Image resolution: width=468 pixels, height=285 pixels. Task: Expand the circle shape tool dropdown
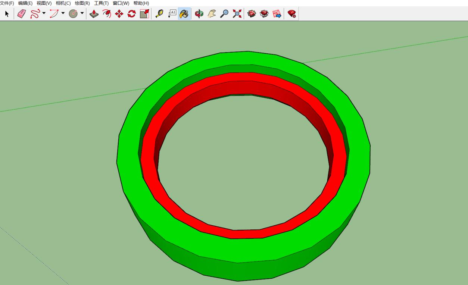(82, 13)
